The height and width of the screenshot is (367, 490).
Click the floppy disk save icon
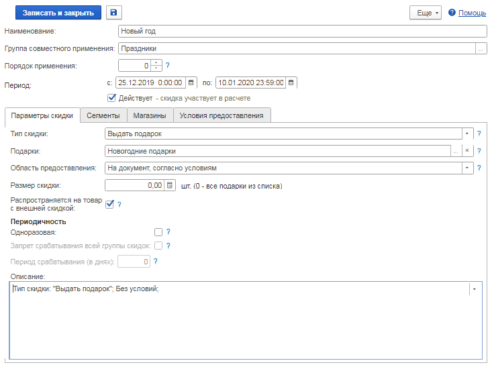click(113, 13)
